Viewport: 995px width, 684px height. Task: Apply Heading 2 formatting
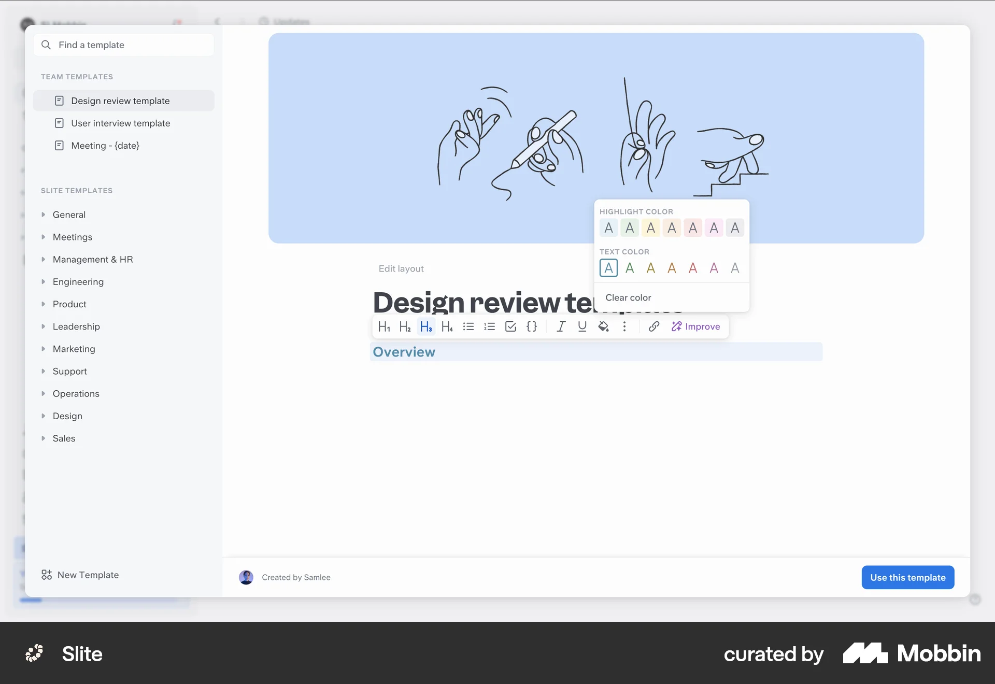[405, 326]
